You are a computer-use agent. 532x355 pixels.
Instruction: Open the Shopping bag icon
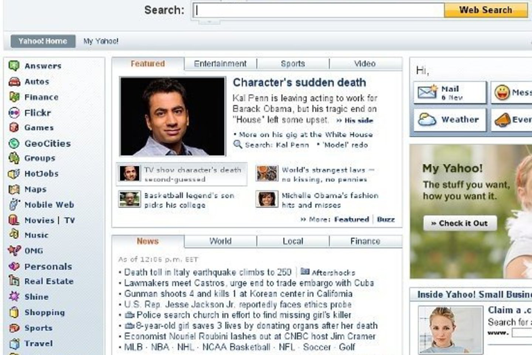pos(14,312)
